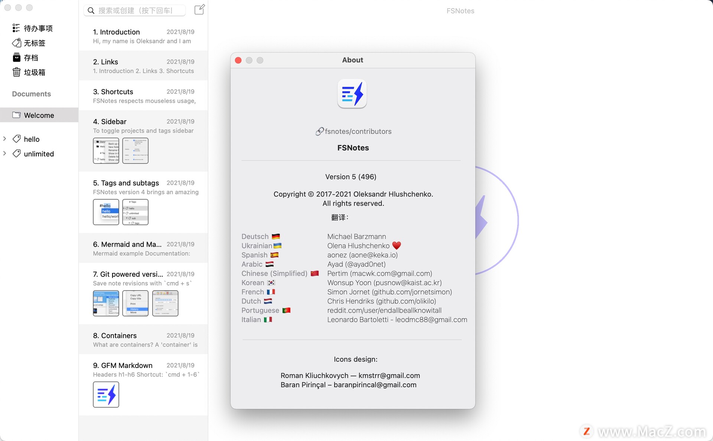Click the FSNotes app logo in About
The height and width of the screenshot is (441, 713).
[352, 94]
